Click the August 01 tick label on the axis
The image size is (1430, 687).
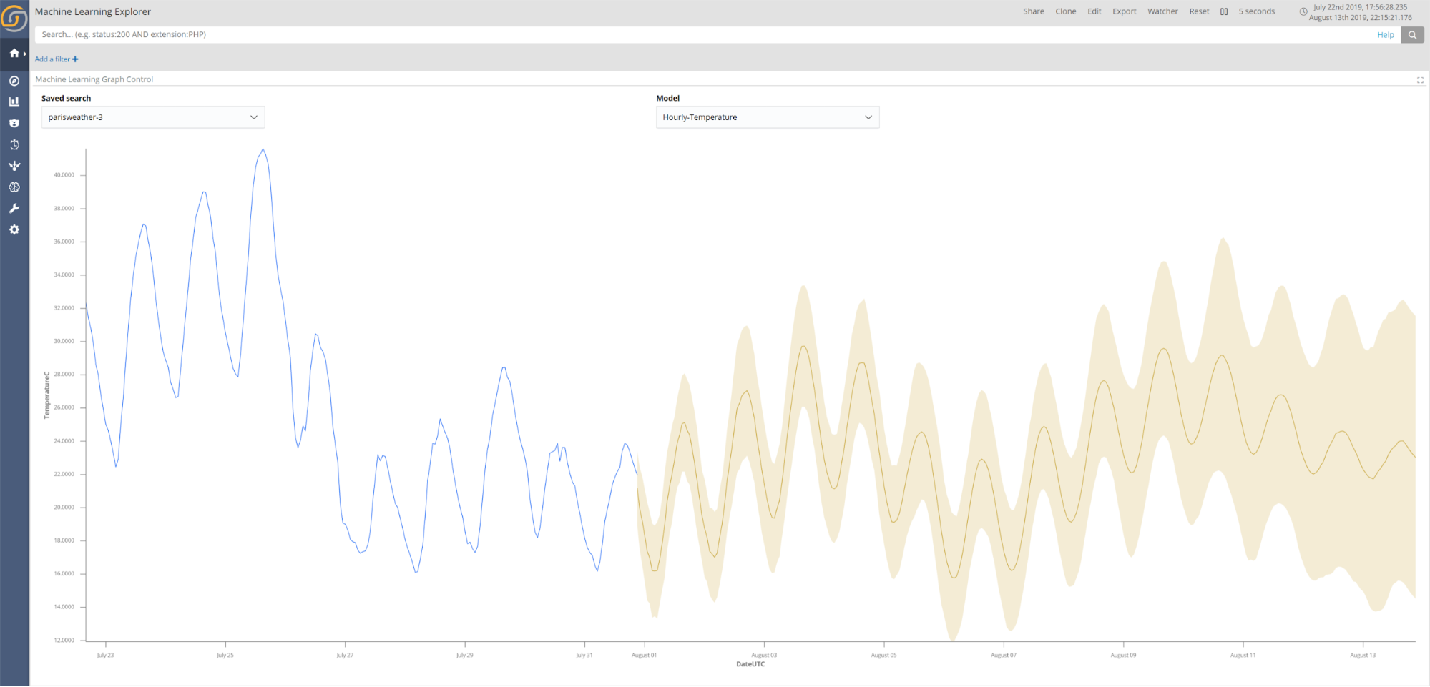644,655
